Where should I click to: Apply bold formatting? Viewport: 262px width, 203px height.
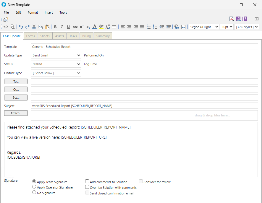click(x=55, y=27)
